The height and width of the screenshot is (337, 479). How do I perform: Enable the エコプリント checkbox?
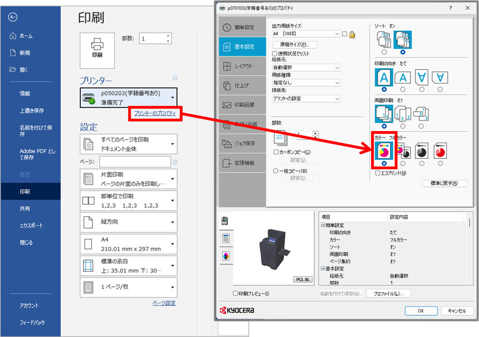point(378,173)
